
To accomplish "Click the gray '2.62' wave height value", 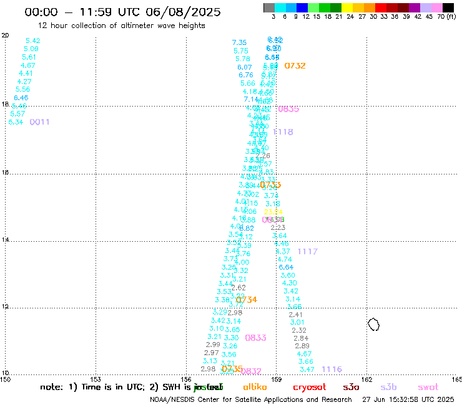I will click(238, 288).
